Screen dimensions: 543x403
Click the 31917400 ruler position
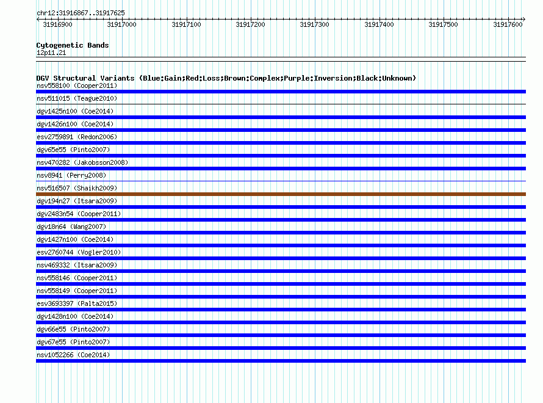click(x=379, y=24)
